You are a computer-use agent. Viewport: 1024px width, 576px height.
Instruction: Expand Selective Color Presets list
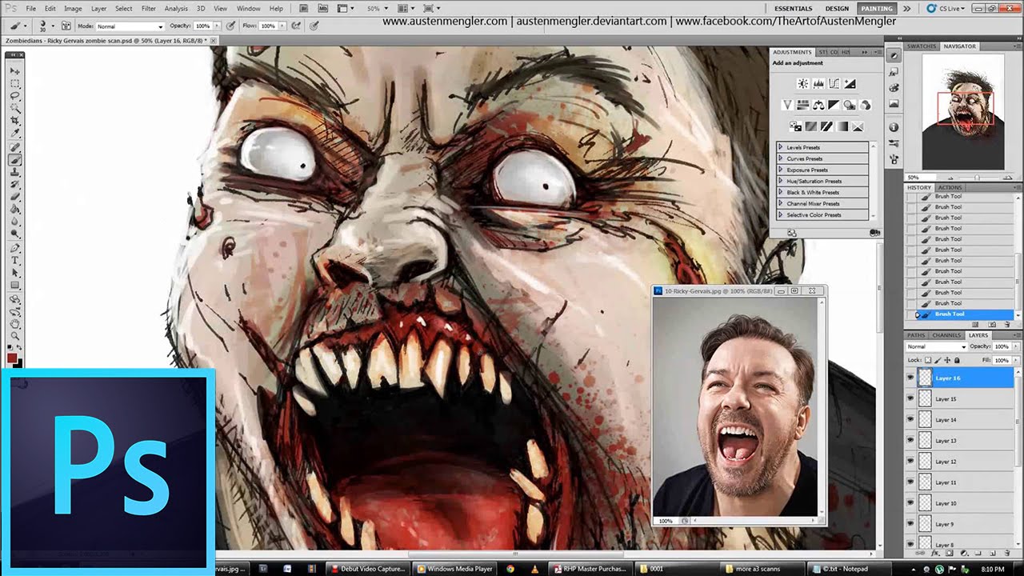click(x=780, y=214)
